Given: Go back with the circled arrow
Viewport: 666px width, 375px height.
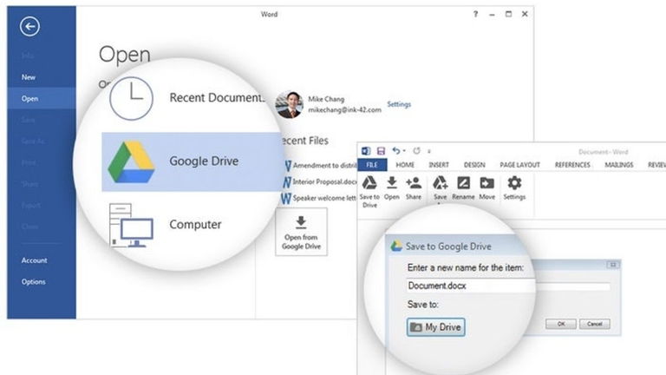Looking at the screenshot, I should click(x=29, y=27).
